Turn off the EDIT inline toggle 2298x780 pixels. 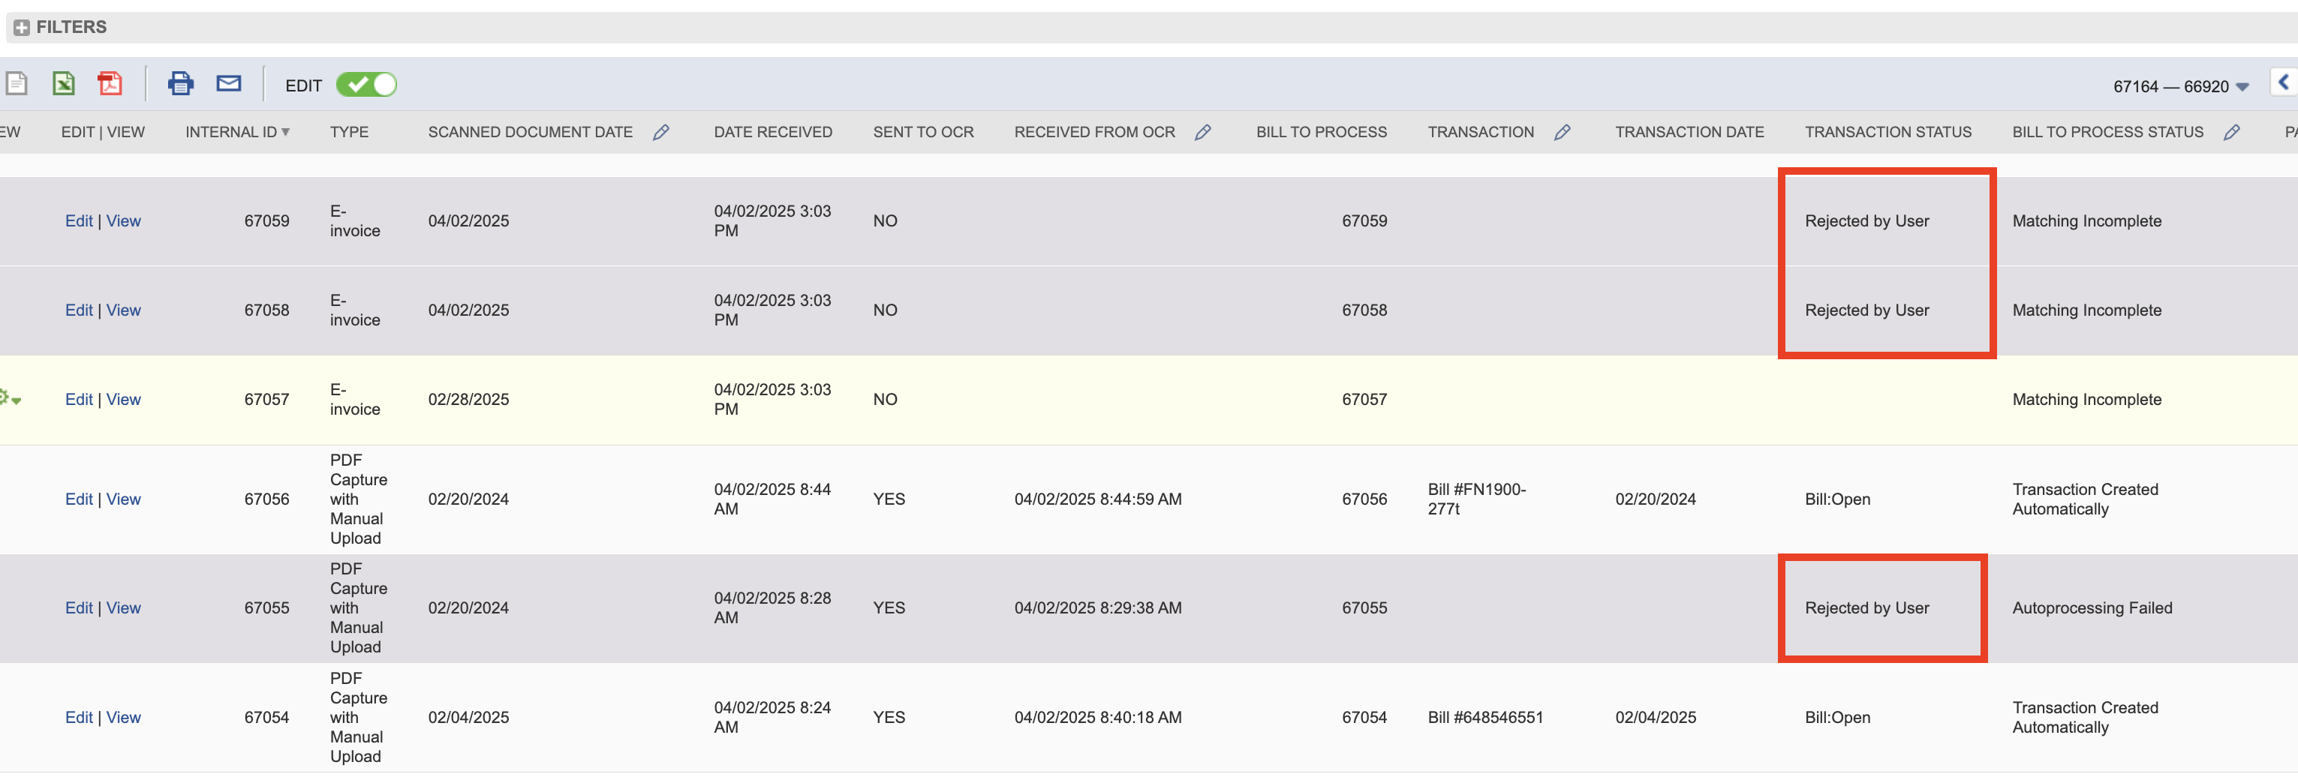point(365,85)
